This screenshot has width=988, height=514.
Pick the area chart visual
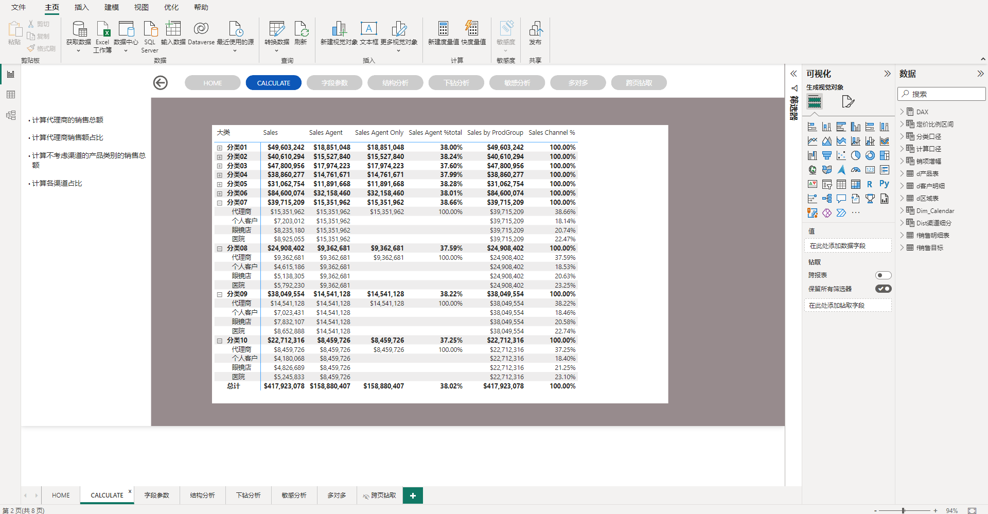[827, 141]
